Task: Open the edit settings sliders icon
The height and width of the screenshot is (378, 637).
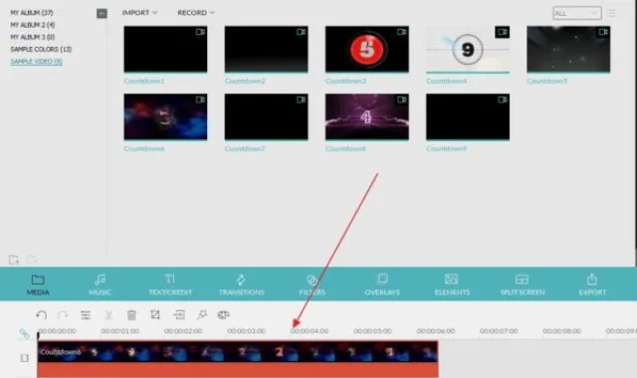Action: click(86, 315)
